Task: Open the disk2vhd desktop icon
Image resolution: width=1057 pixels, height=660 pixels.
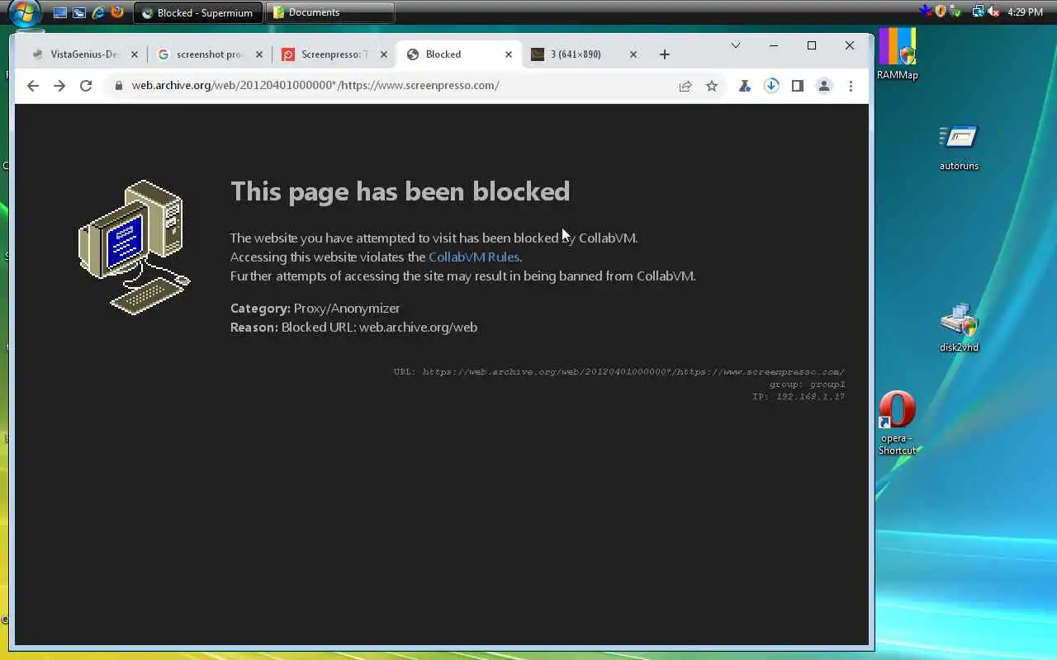Action: 959,328
